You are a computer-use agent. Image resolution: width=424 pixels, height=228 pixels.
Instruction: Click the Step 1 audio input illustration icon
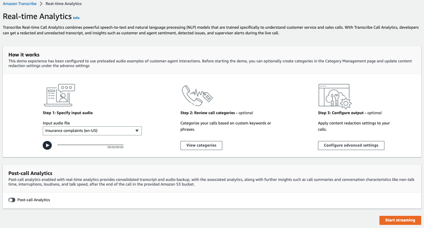pyautogui.click(x=59, y=95)
